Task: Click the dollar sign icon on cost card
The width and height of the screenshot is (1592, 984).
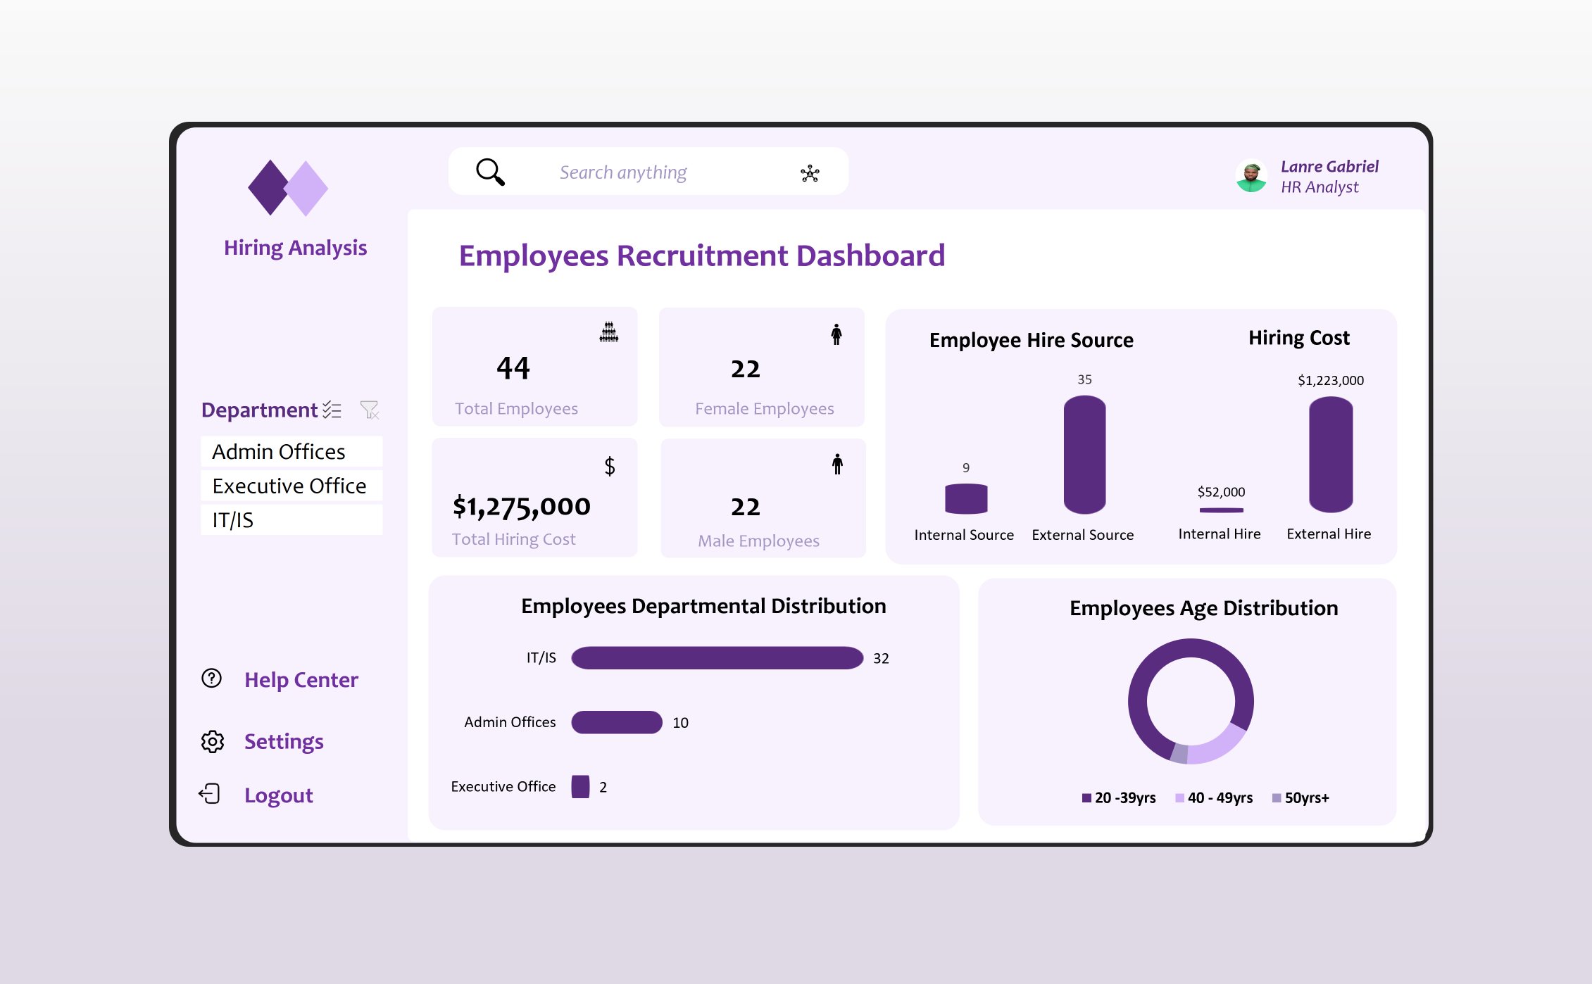Action: point(610,466)
